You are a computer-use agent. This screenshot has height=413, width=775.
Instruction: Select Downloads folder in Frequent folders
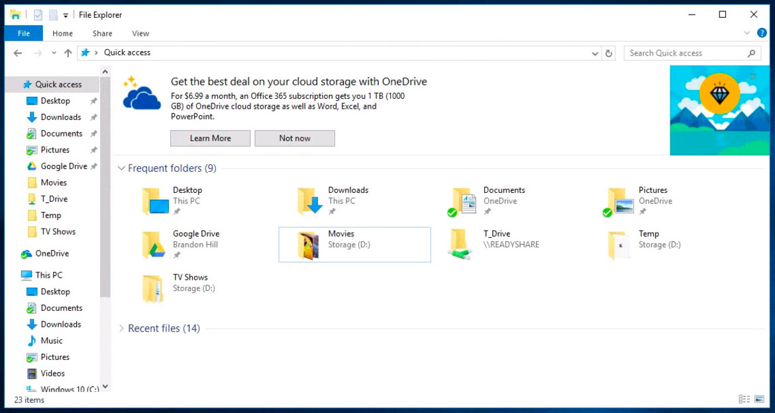pos(354,201)
